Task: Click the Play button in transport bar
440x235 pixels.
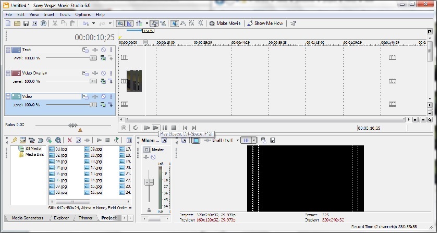Action: [x=156, y=128]
